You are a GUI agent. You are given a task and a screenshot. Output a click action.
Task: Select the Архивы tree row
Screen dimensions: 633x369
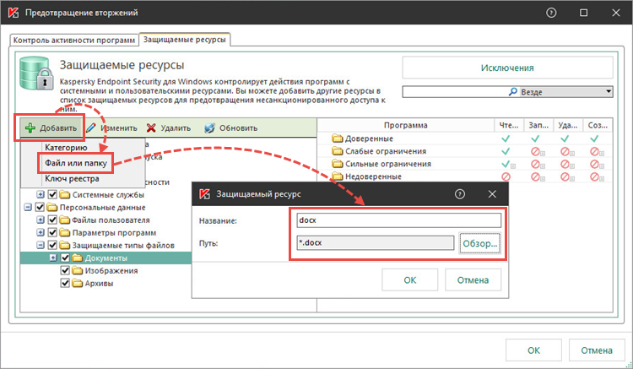click(99, 284)
